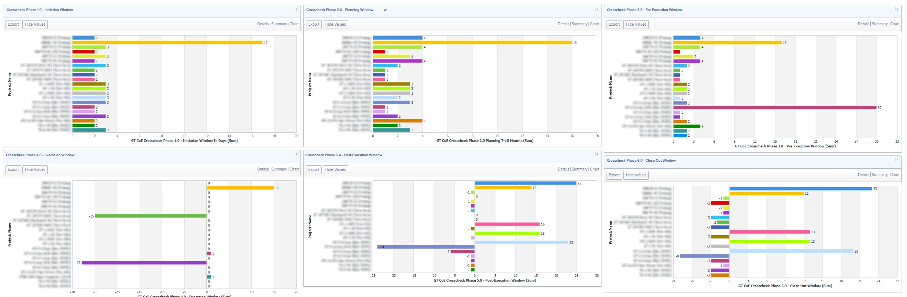Open Details view for Phase 1.0 panel
This screenshot has height=297, width=907.
tap(263, 24)
